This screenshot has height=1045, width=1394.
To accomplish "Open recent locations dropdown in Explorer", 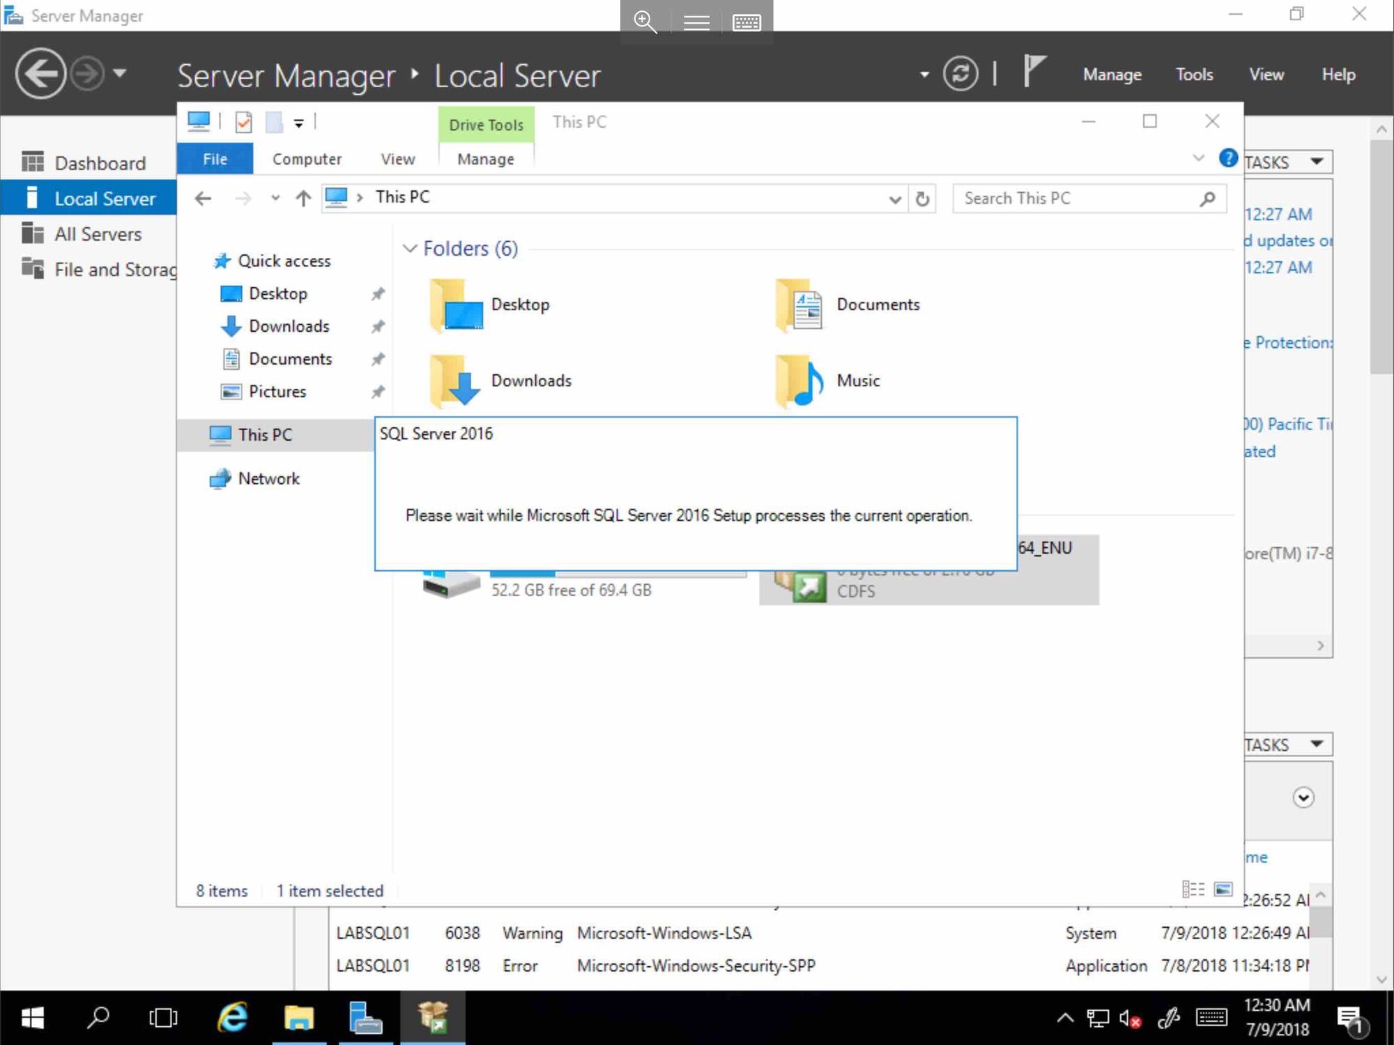I will [275, 199].
